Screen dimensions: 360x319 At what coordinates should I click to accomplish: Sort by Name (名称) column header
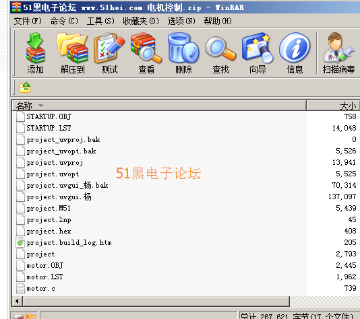pos(159,106)
